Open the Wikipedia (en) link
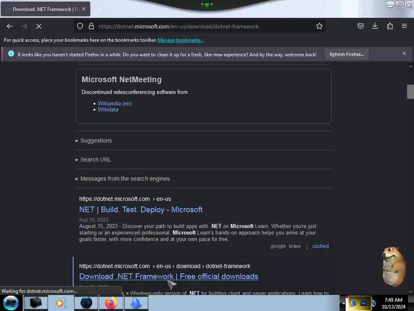The width and height of the screenshot is (414, 311). pyautogui.click(x=114, y=103)
